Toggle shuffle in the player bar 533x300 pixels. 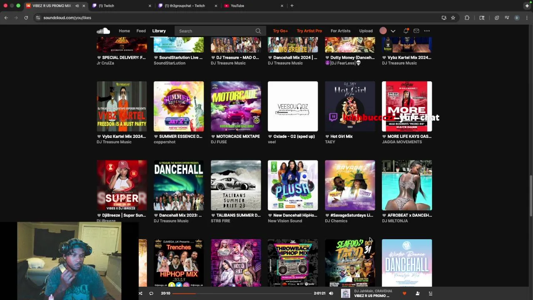[x=140, y=293]
